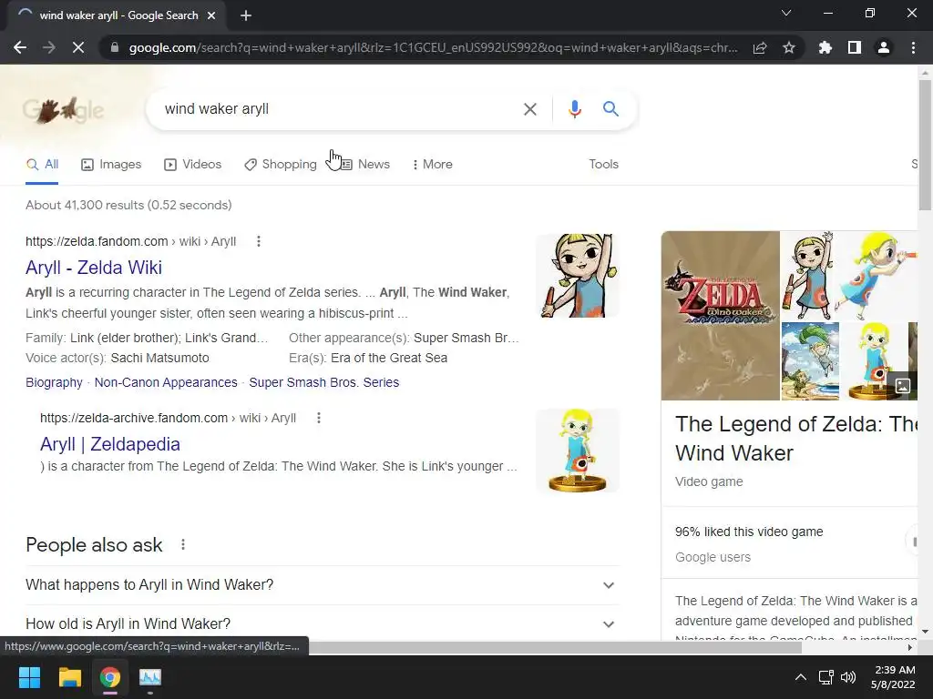The image size is (933, 699).
Task: Open the more images icon in panel
Action: click(903, 385)
